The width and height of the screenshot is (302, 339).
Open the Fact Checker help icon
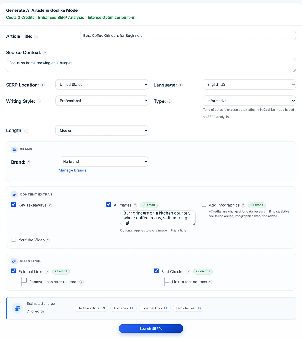[188, 272]
